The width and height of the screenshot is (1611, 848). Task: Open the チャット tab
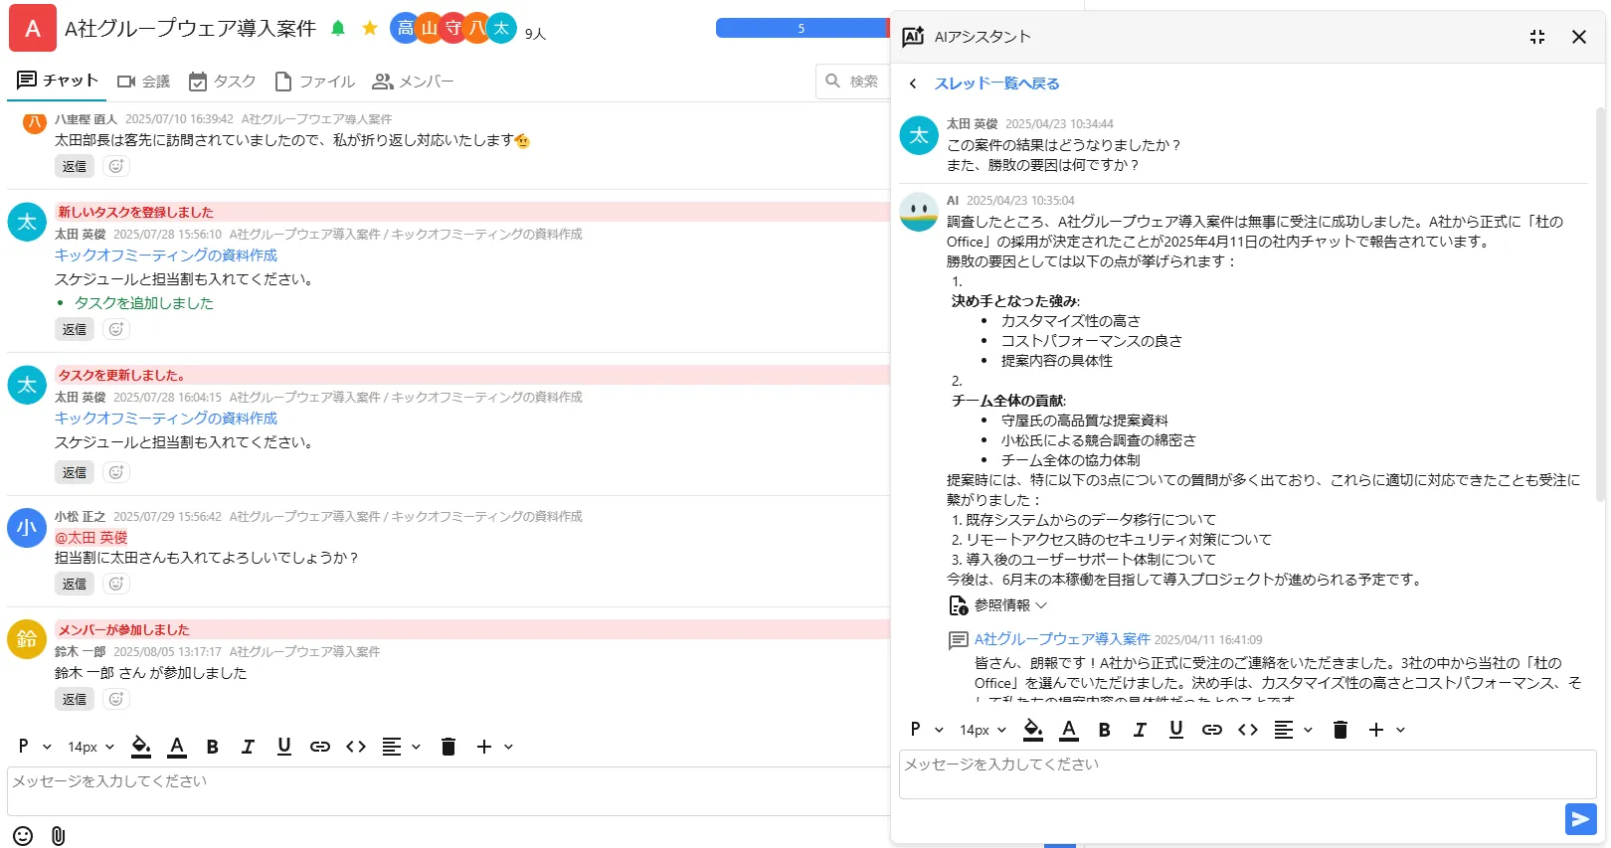pos(58,81)
